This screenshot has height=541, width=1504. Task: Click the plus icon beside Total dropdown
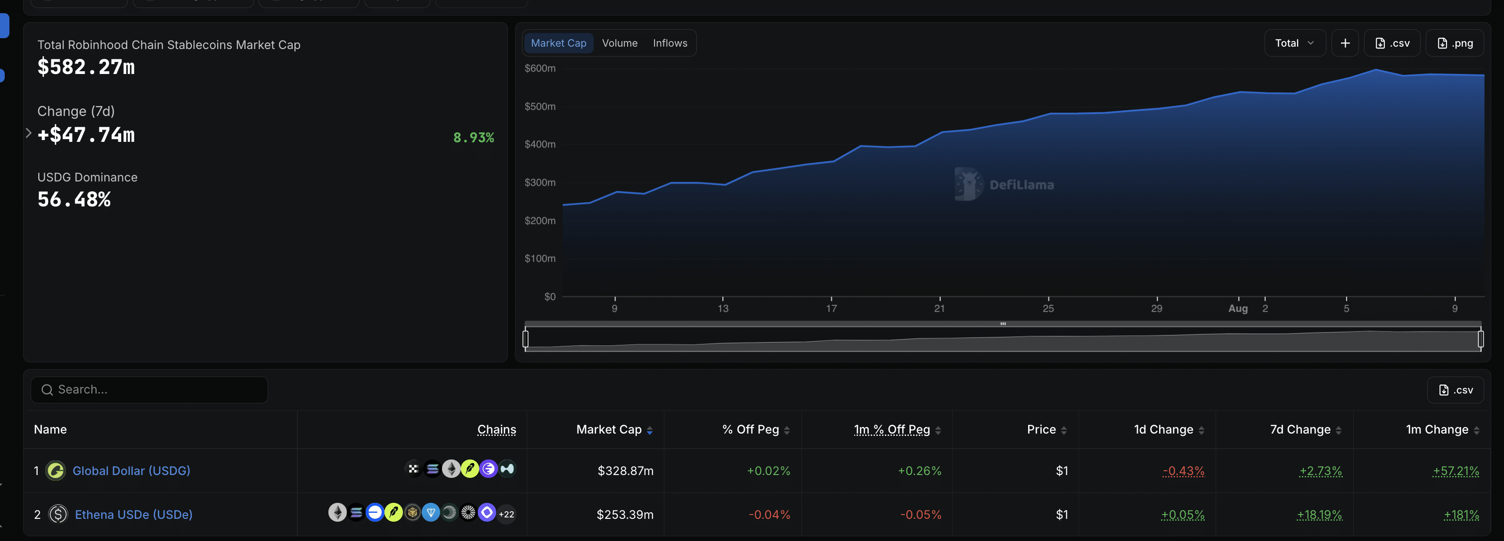(1345, 43)
